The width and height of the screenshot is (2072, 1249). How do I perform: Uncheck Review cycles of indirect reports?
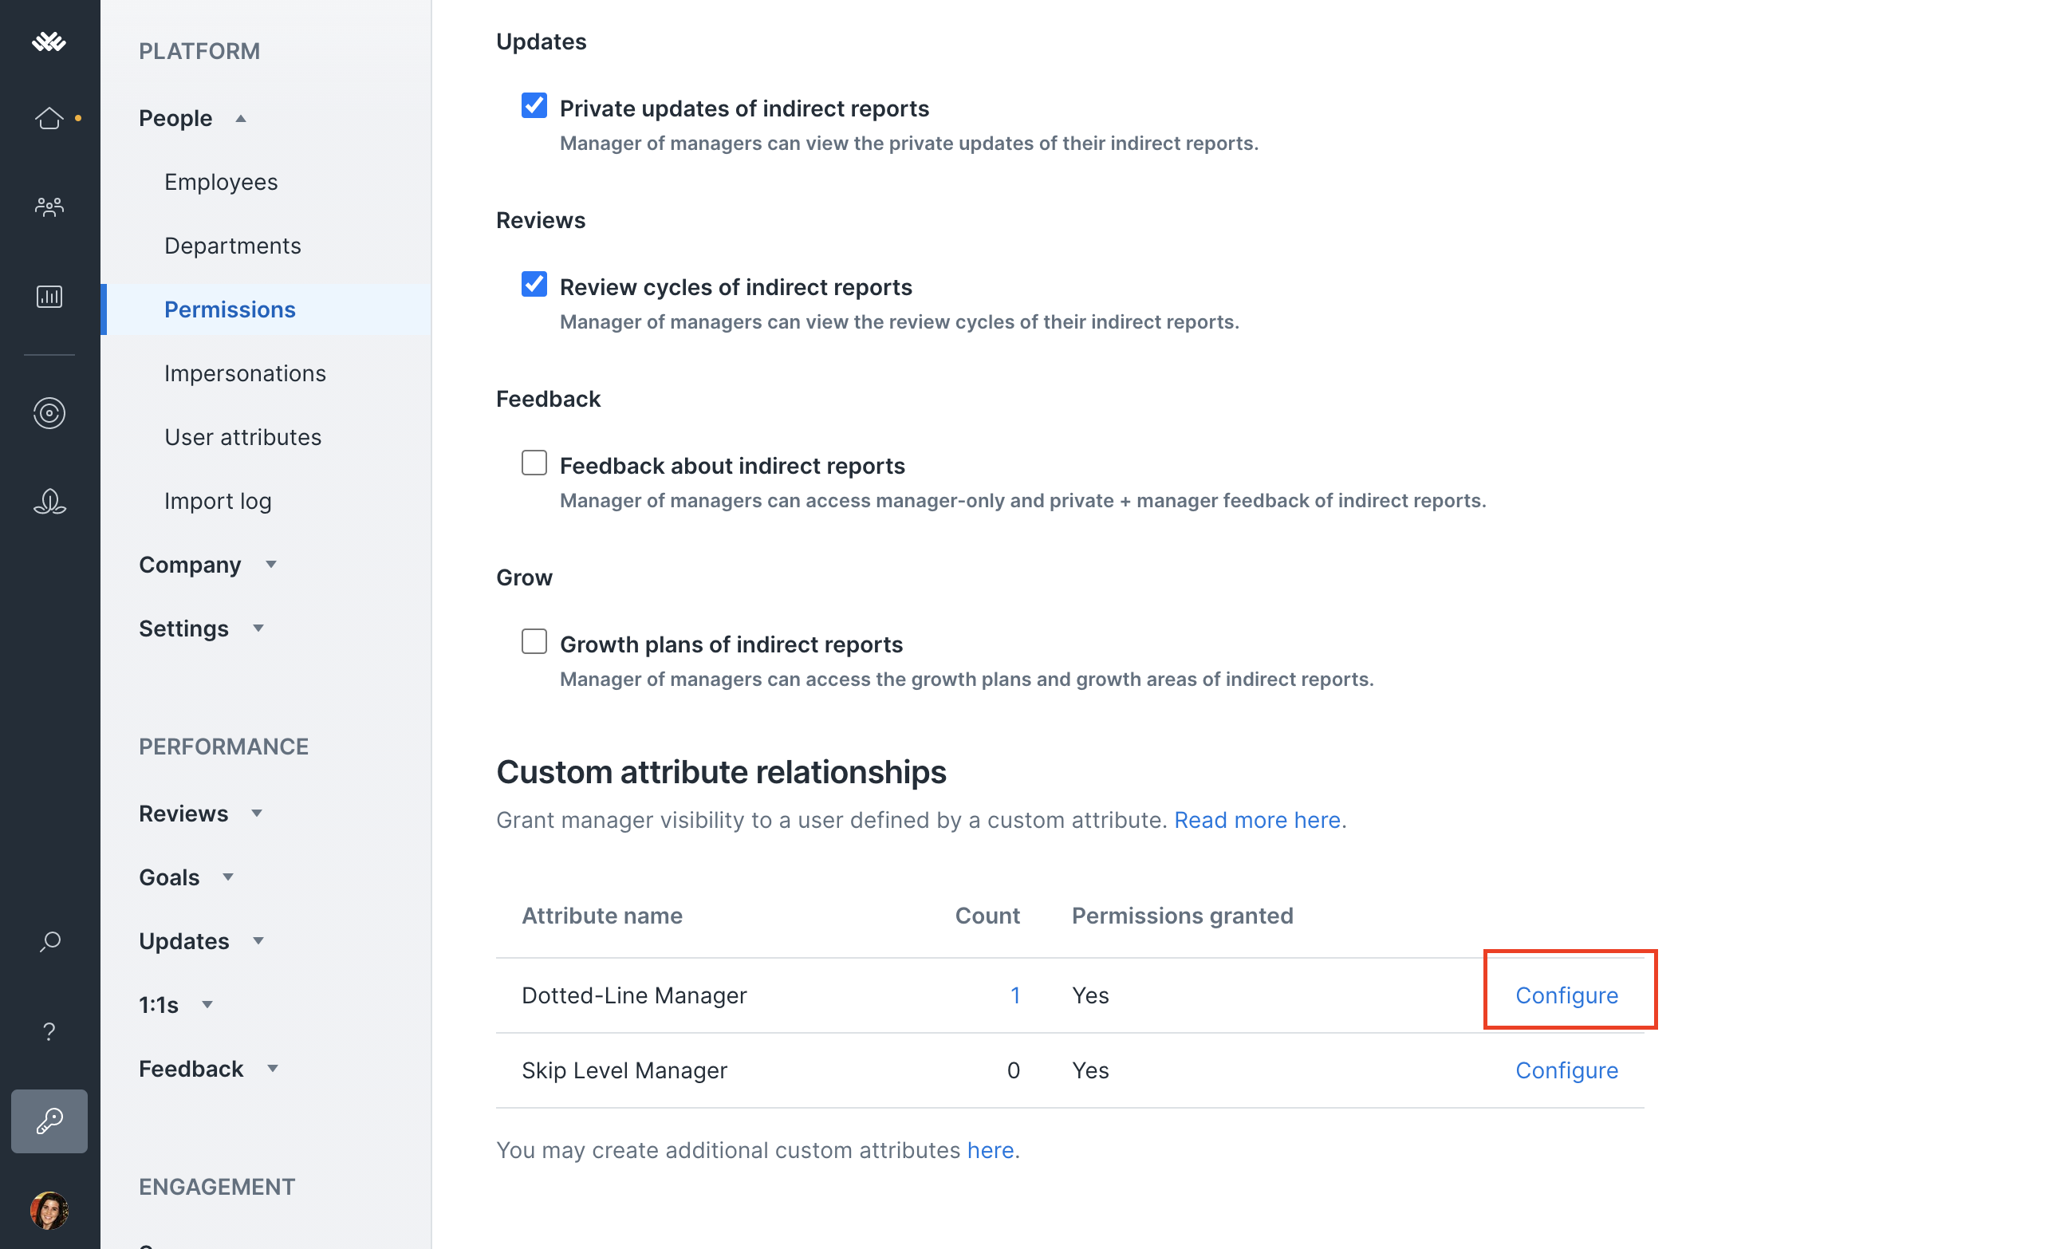[534, 284]
